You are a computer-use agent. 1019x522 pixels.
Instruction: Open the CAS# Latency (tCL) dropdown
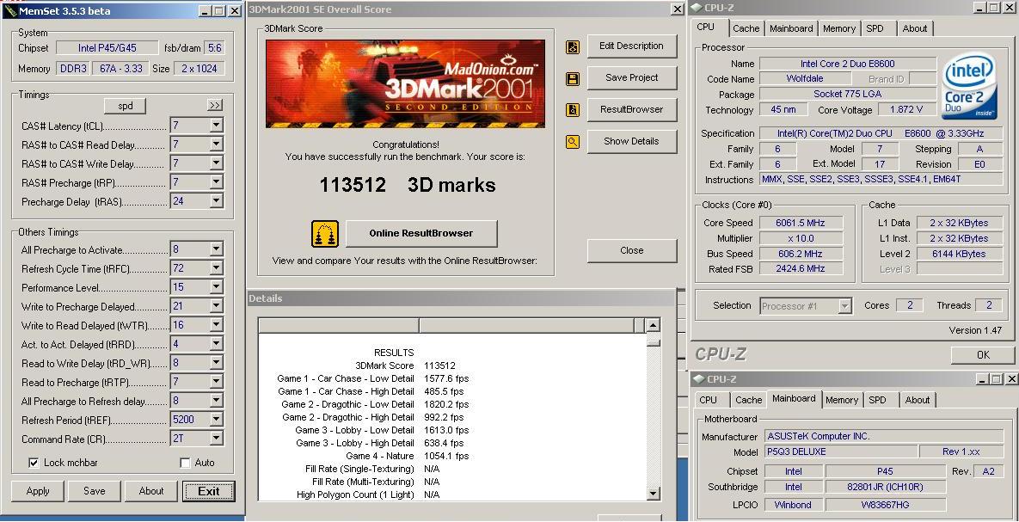(x=217, y=126)
